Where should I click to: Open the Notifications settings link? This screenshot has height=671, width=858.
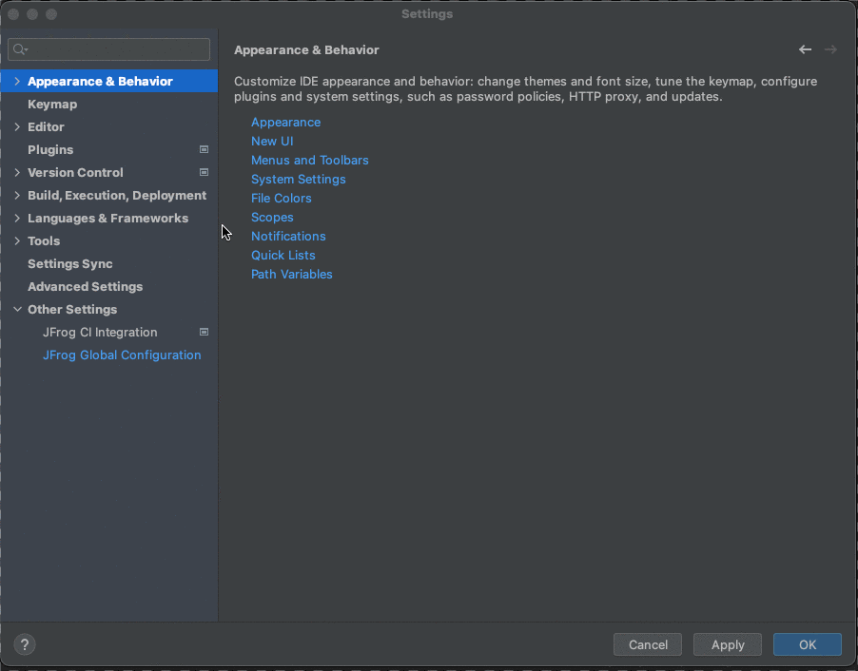click(x=288, y=236)
